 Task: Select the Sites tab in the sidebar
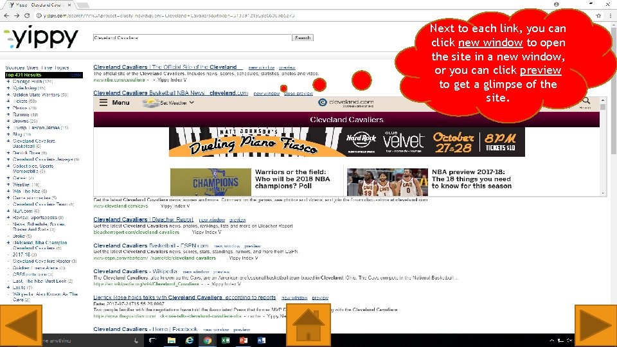point(33,67)
